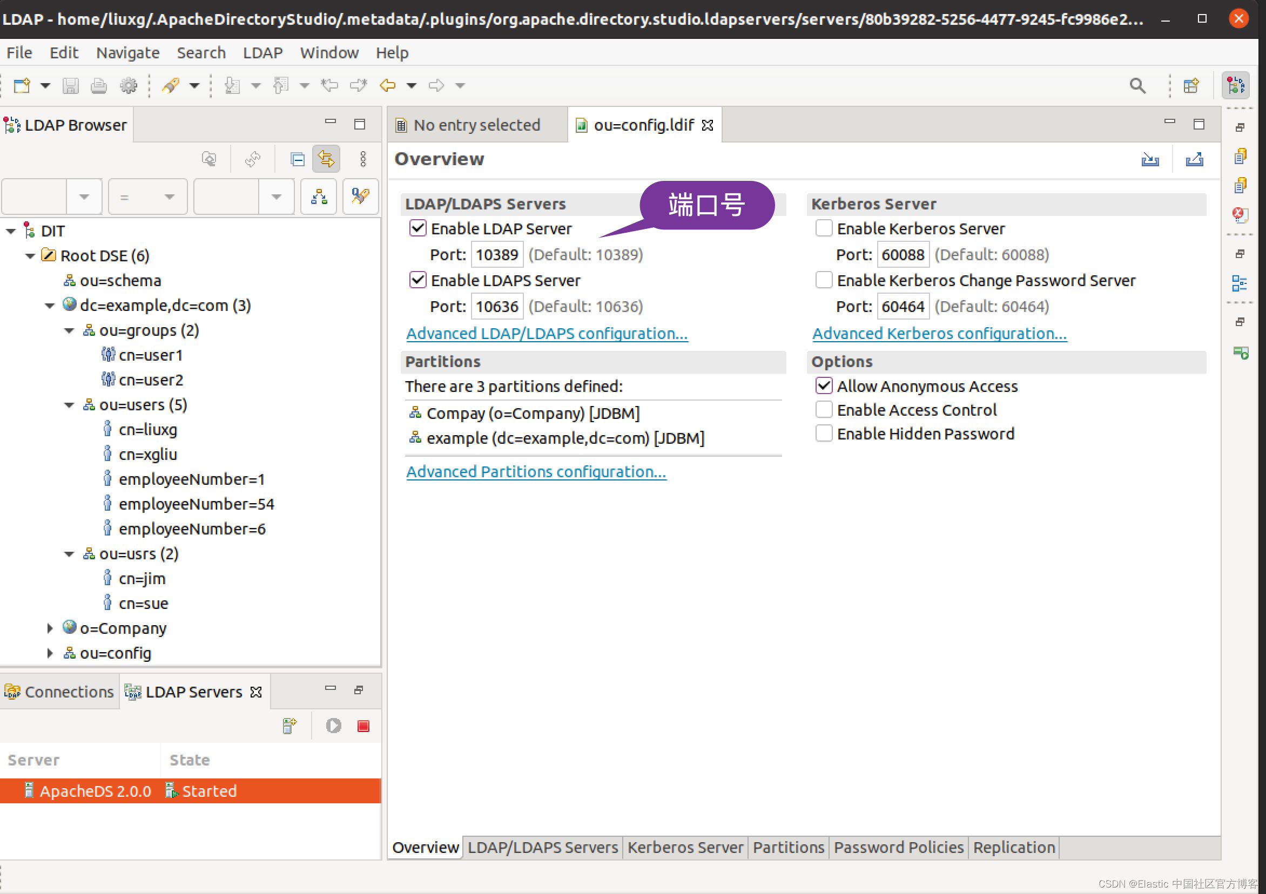Click the Run server play icon

click(333, 726)
